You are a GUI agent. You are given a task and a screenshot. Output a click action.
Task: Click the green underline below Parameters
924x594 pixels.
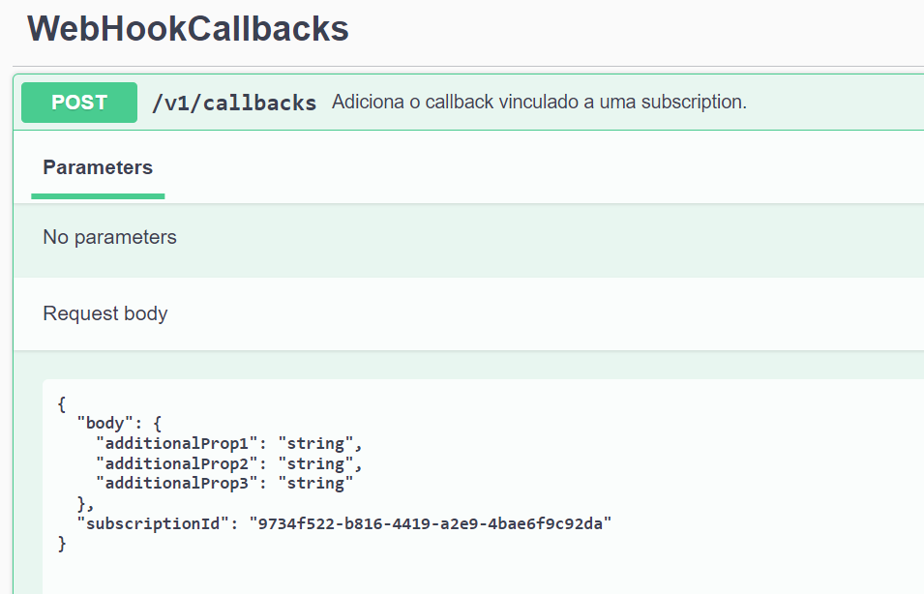point(98,196)
